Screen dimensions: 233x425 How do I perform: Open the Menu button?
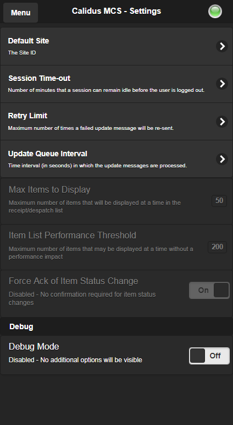click(x=20, y=13)
